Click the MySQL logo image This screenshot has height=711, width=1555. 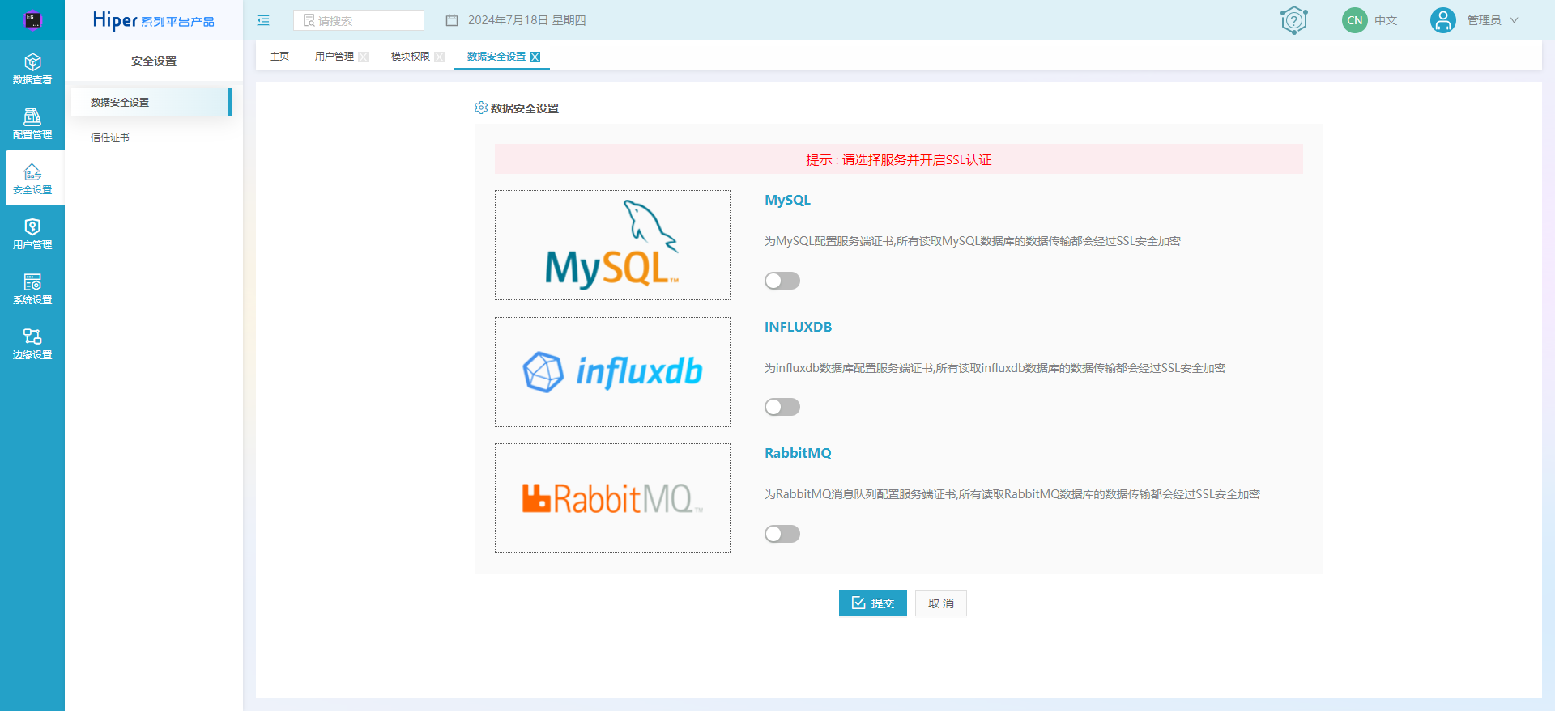tap(612, 245)
